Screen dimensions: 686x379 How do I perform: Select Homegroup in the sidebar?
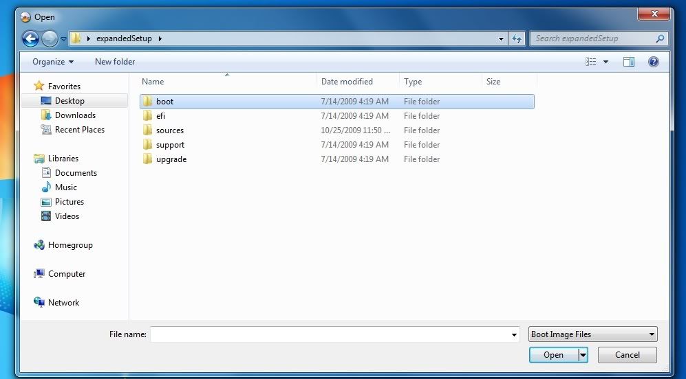click(x=70, y=245)
